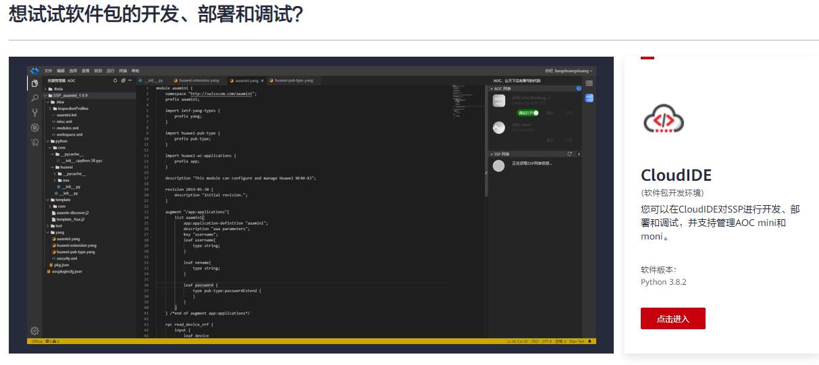Image resolution: width=819 pixels, height=365 pixels.
Task: Open the 帮助 (Help) menu
Action: click(x=135, y=71)
